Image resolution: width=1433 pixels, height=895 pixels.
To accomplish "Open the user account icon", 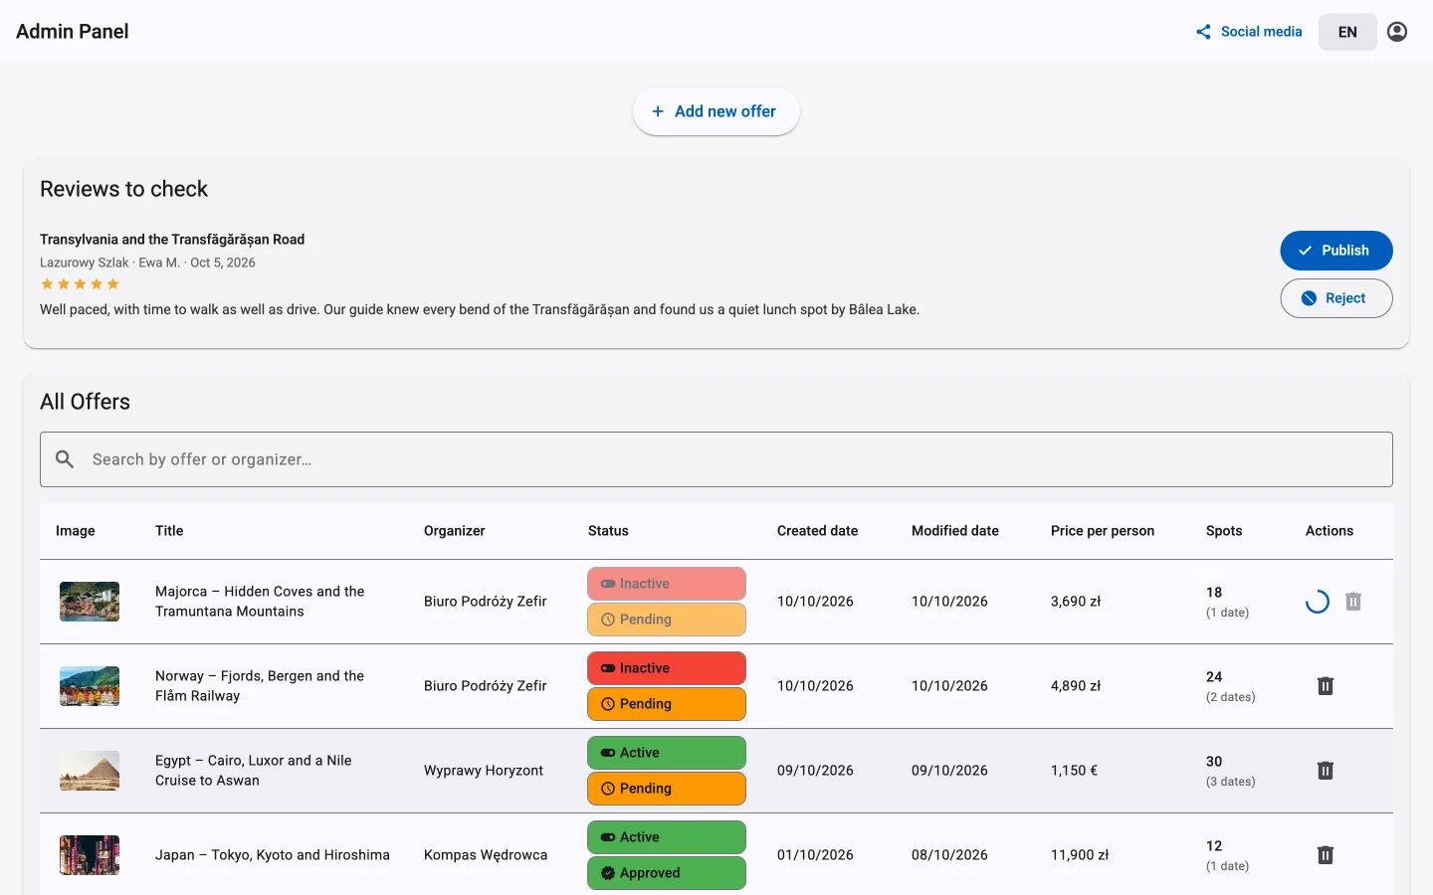I will point(1397,32).
